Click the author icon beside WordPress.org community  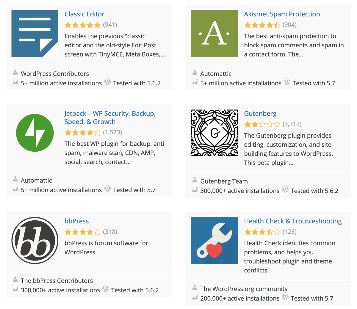(195, 288)
